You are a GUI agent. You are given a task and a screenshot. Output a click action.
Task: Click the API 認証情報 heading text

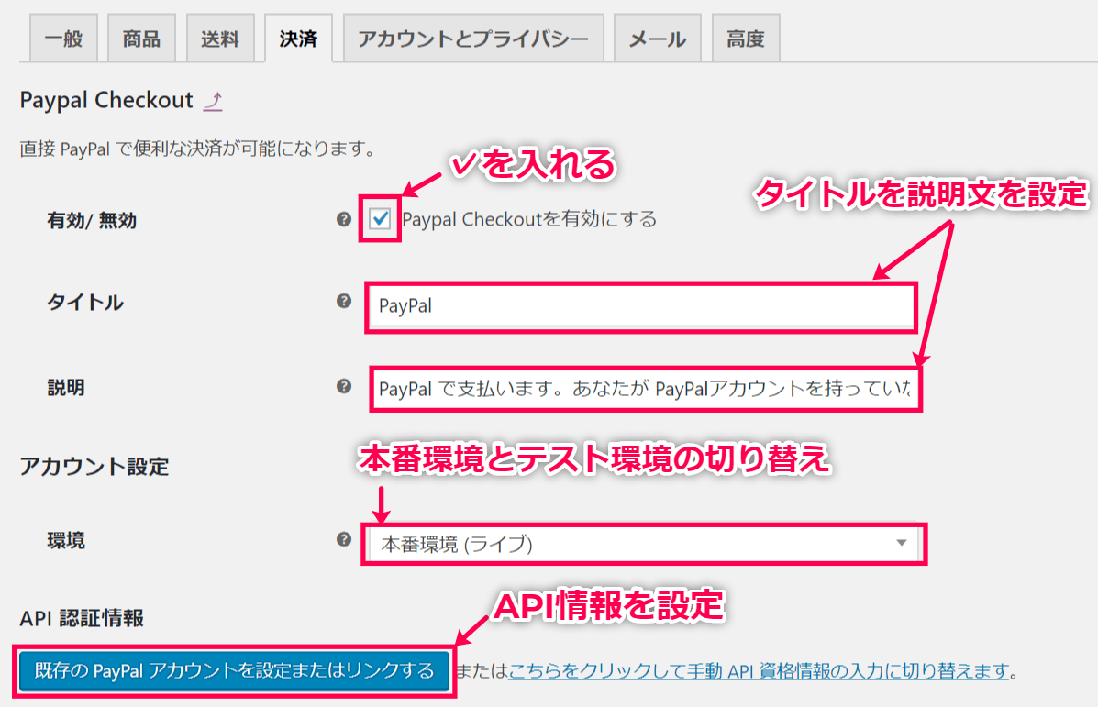click(82, 618)
